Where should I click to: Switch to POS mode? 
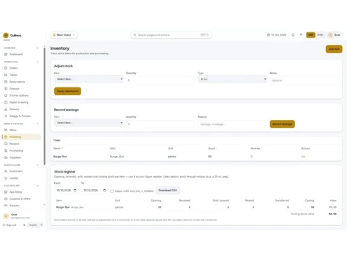(320, 35)
